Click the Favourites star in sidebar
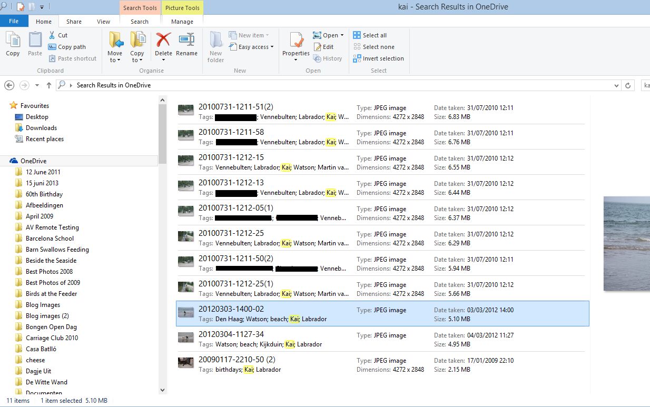The height and width of the screenshot is (407, 650). coord(14,106)
